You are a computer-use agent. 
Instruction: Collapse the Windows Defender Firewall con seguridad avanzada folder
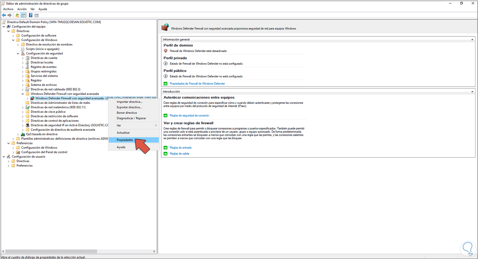(x=23, y=94)
